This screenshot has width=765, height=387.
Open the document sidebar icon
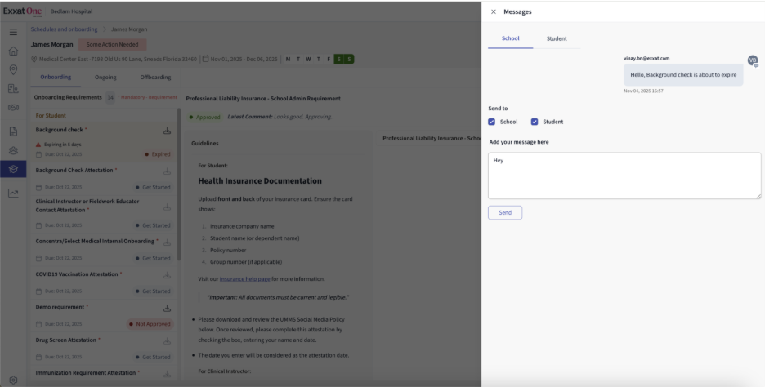(13, 131)
